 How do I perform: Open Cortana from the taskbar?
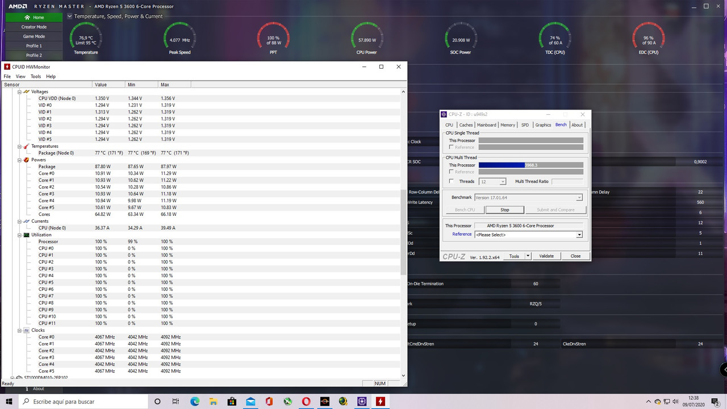click(x=157, y=402)
